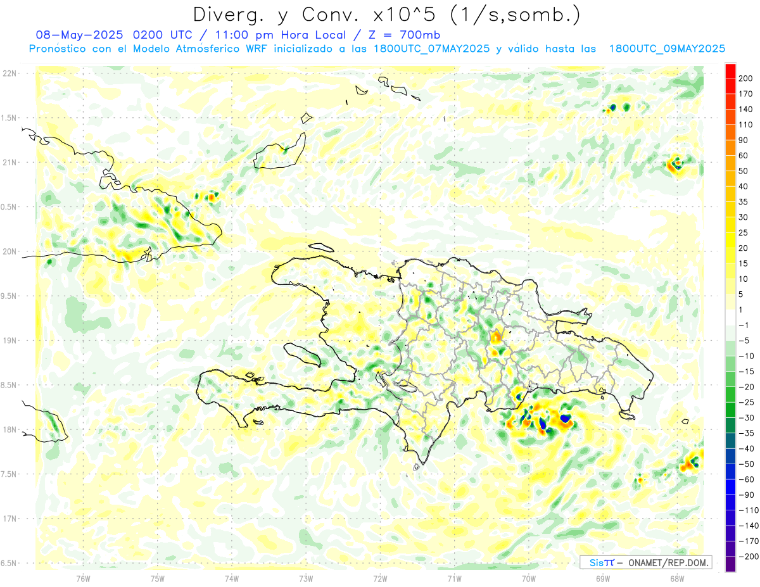Viewport: 760px width, 587px height.
Task: Click the dark purple swatch ending the color scale
Action: [x=730, y=564]
